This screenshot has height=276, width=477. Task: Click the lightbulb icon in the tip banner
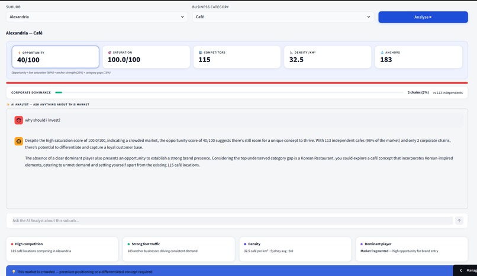point(14,272)
